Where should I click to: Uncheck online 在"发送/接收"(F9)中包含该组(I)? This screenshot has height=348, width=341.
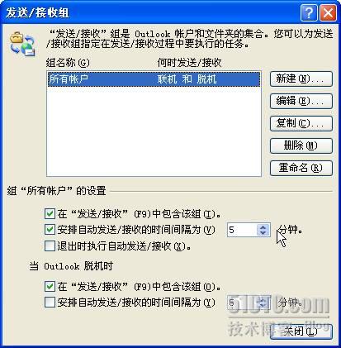pyautogui.click(x=50, y=214)
